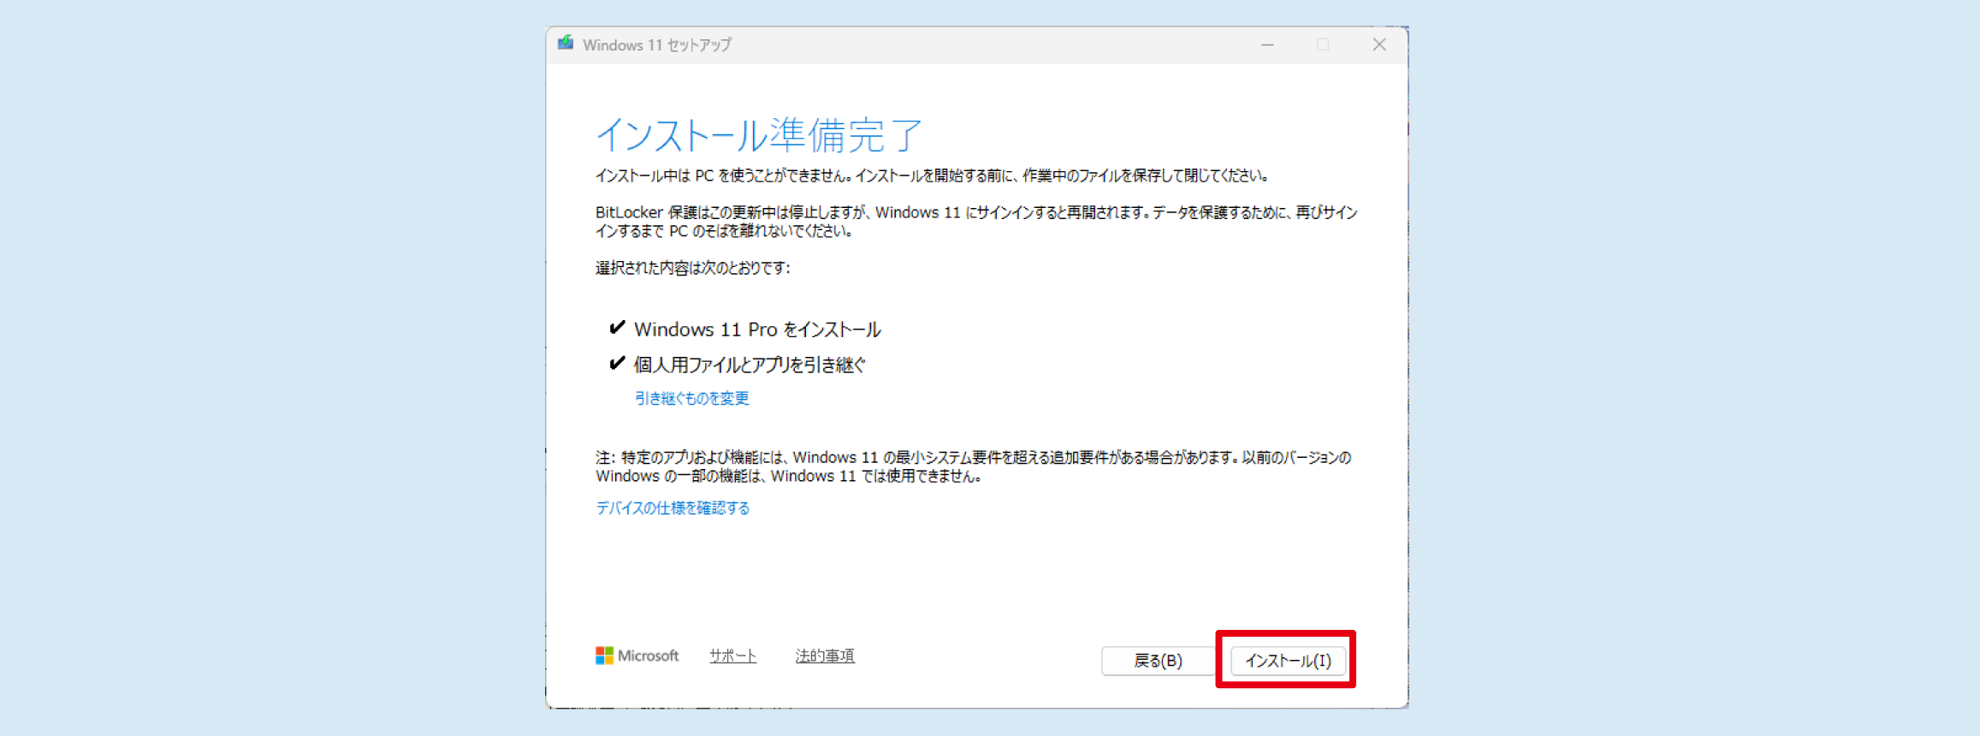Click the 注: 特定のアプリおよび機能 note paragraph
The width and height of the screenshot is (1980, 736).
(x=974, y=466)
